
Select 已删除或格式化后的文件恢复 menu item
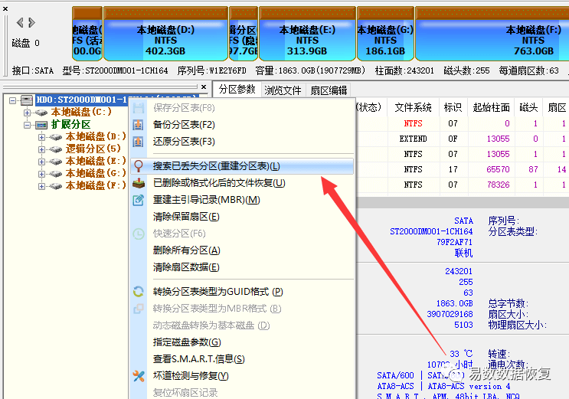click(242, 183)
